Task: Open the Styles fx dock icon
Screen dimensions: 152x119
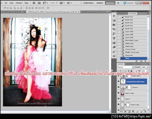Action: (x=114, y=52)
